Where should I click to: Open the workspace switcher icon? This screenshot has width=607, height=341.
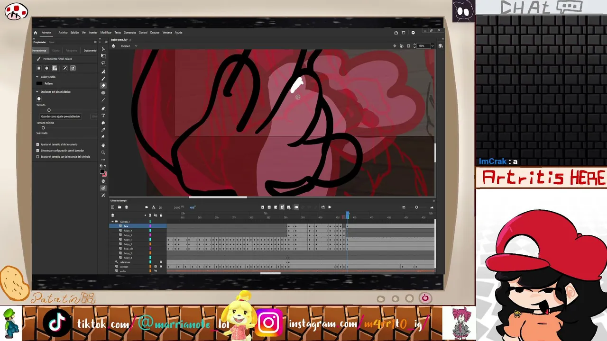[x=404, y=33]
